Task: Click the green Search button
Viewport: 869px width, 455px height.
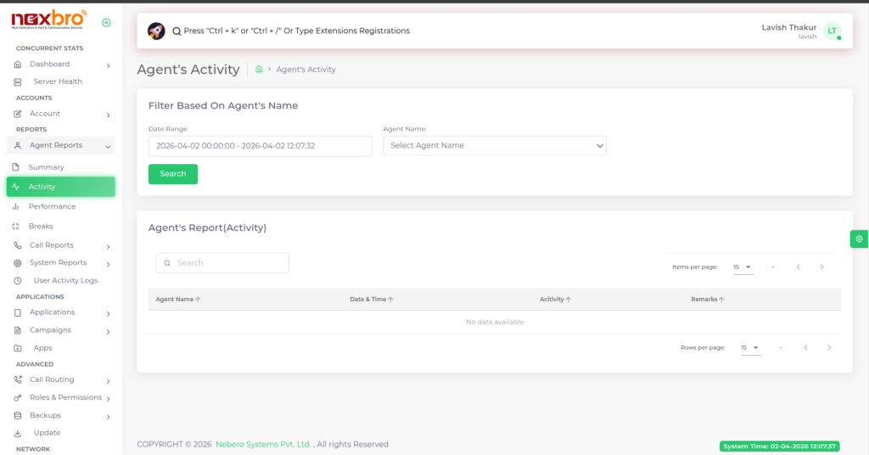Action: point(173,174)
